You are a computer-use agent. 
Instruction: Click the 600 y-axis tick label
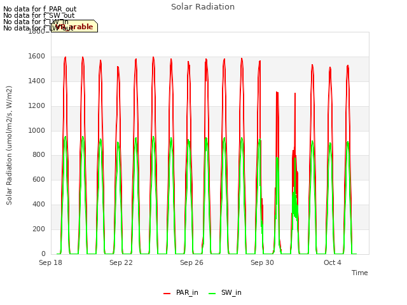pyautogui.click(x=39, y=180)
